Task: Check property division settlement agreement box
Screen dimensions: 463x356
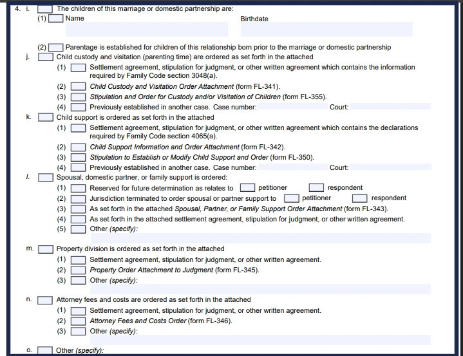Action: tap(79, 260)
